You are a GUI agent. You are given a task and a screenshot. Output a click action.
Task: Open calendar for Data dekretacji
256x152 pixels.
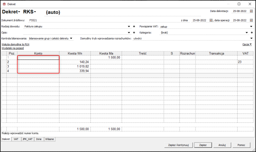pos(251,11)
